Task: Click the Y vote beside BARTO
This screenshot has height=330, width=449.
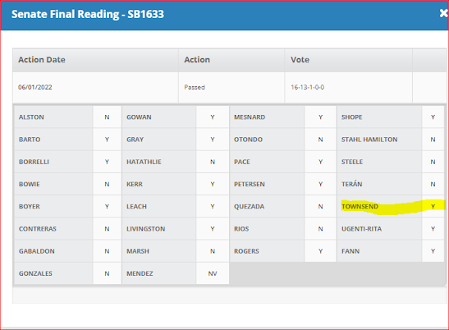Action: tap(107, 140)
